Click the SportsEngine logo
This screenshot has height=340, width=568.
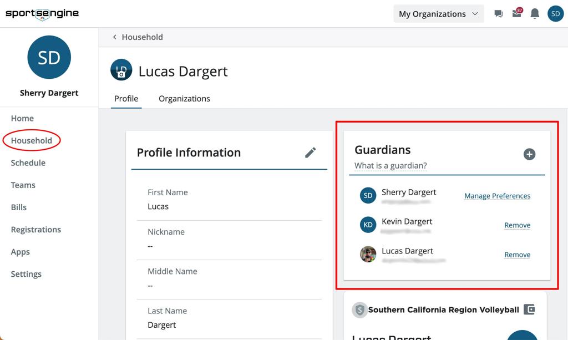(x=42, y=13)
